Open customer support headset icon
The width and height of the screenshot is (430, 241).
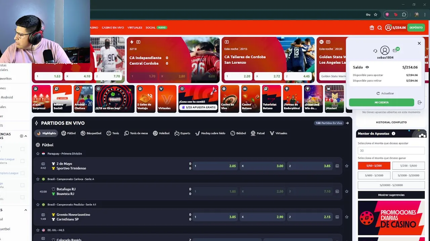click(x=375, y=51)
